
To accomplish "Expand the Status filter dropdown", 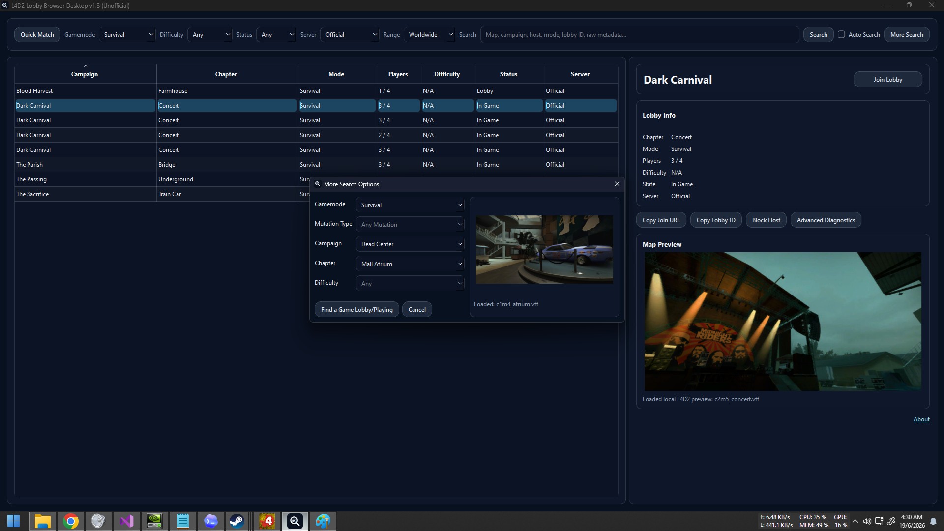I will coord(276,34).
